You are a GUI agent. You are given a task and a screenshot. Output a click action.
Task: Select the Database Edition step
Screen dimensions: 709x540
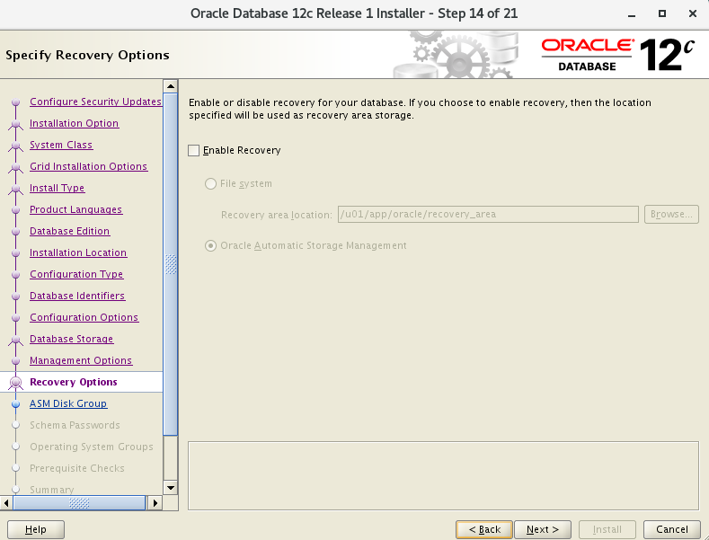[69, 232]
